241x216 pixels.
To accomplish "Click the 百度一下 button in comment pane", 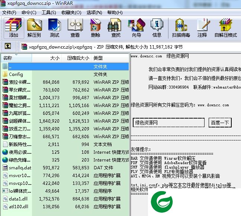I will click(220, 123).
